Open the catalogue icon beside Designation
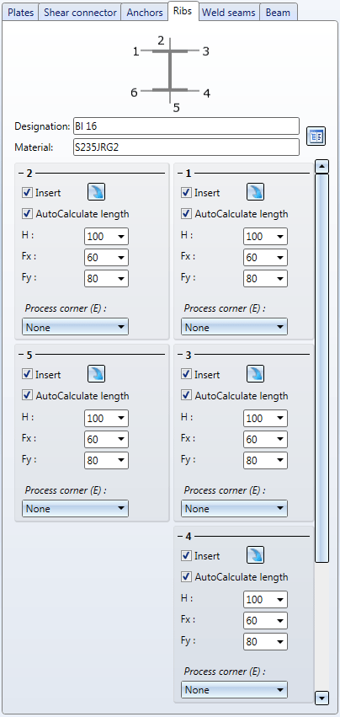340x717 pixels. click(316, 136)
